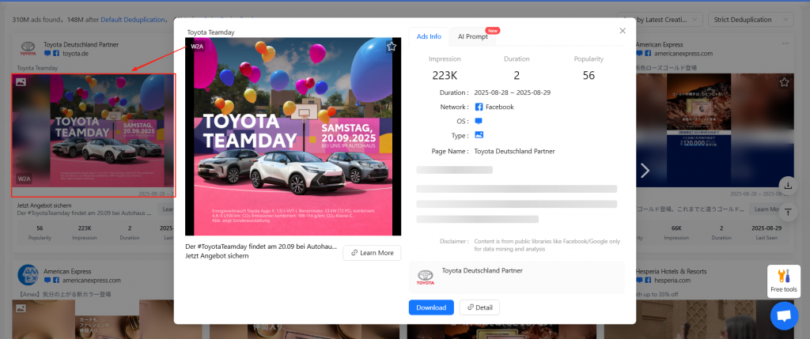Screen dimensions: 810x339
Task: Click the scroll-to-top arrow icon
Action: [x=789, y=212]
